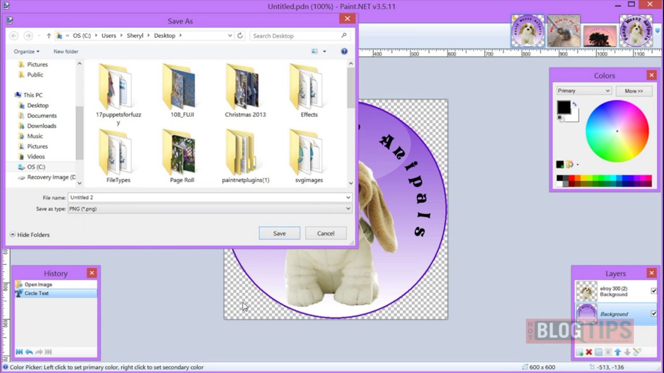Select Desktop in the navigation tree
Screen dimensions: 664x373
tap(37, 105)
